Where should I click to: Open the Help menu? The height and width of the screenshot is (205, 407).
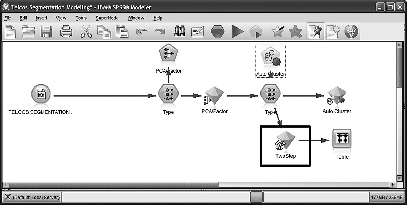158,18
